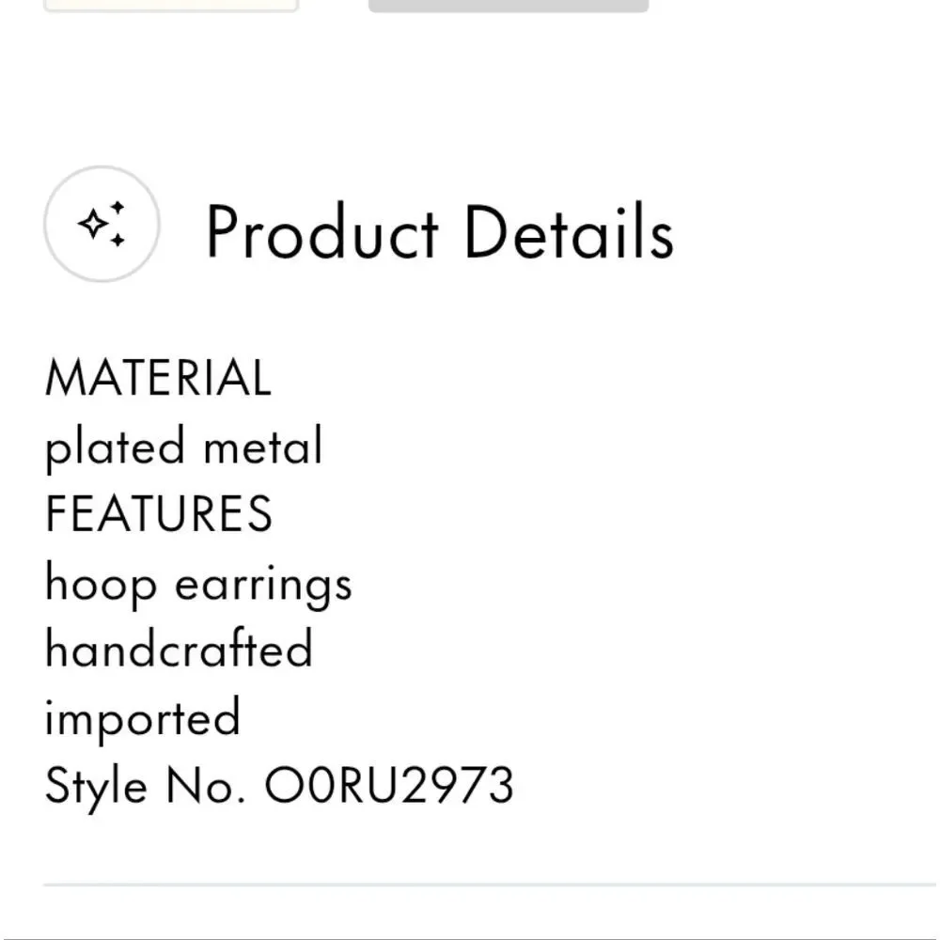Screen dimensions: 940x940
Task: Click the gray button at top
Action: [x=509, y=6]
